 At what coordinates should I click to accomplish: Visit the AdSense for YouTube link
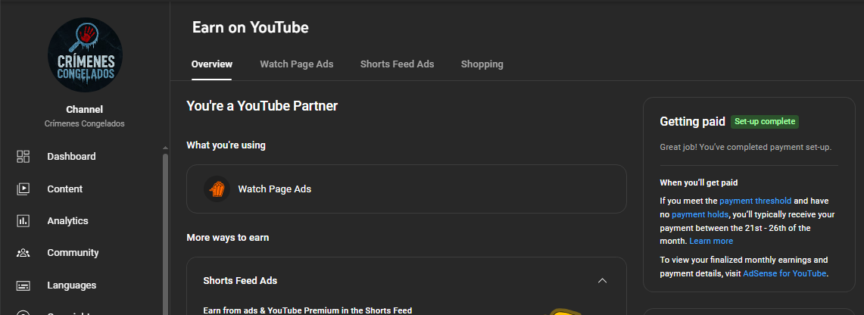(784, 273)
